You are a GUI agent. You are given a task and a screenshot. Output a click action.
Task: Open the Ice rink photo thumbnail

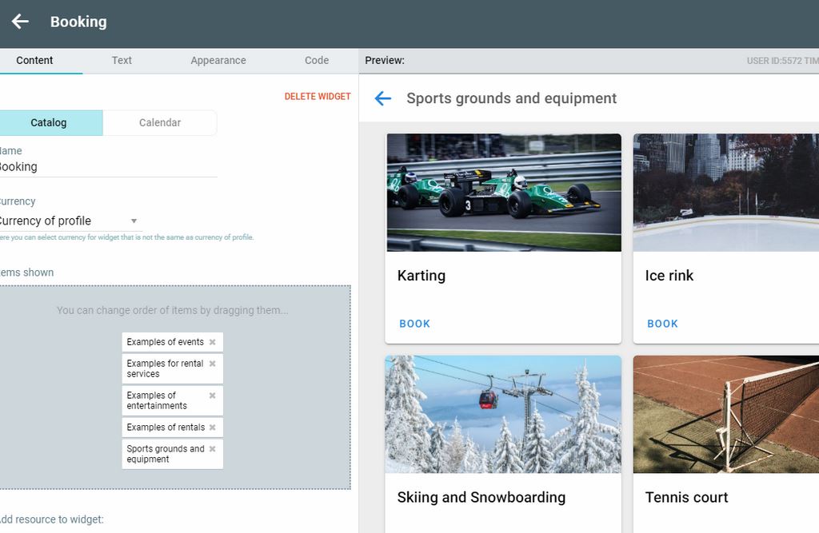(726, 193)
